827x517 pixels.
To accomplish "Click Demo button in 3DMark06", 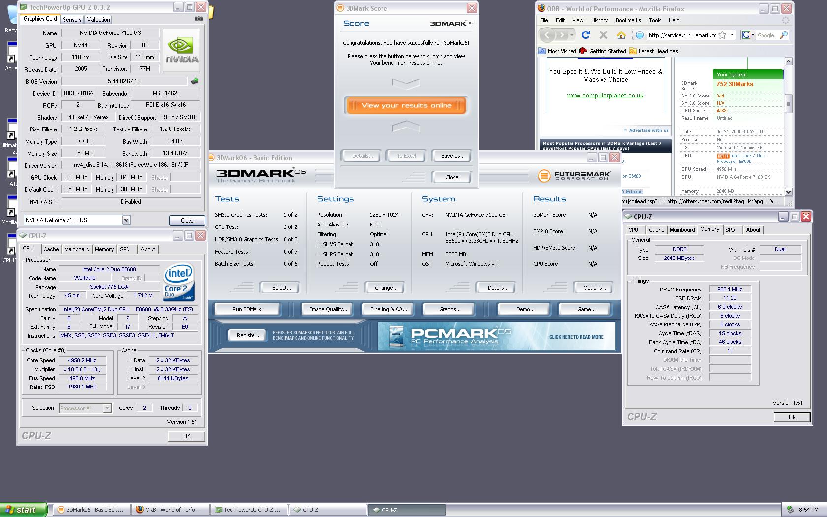I will pos(525,309).
